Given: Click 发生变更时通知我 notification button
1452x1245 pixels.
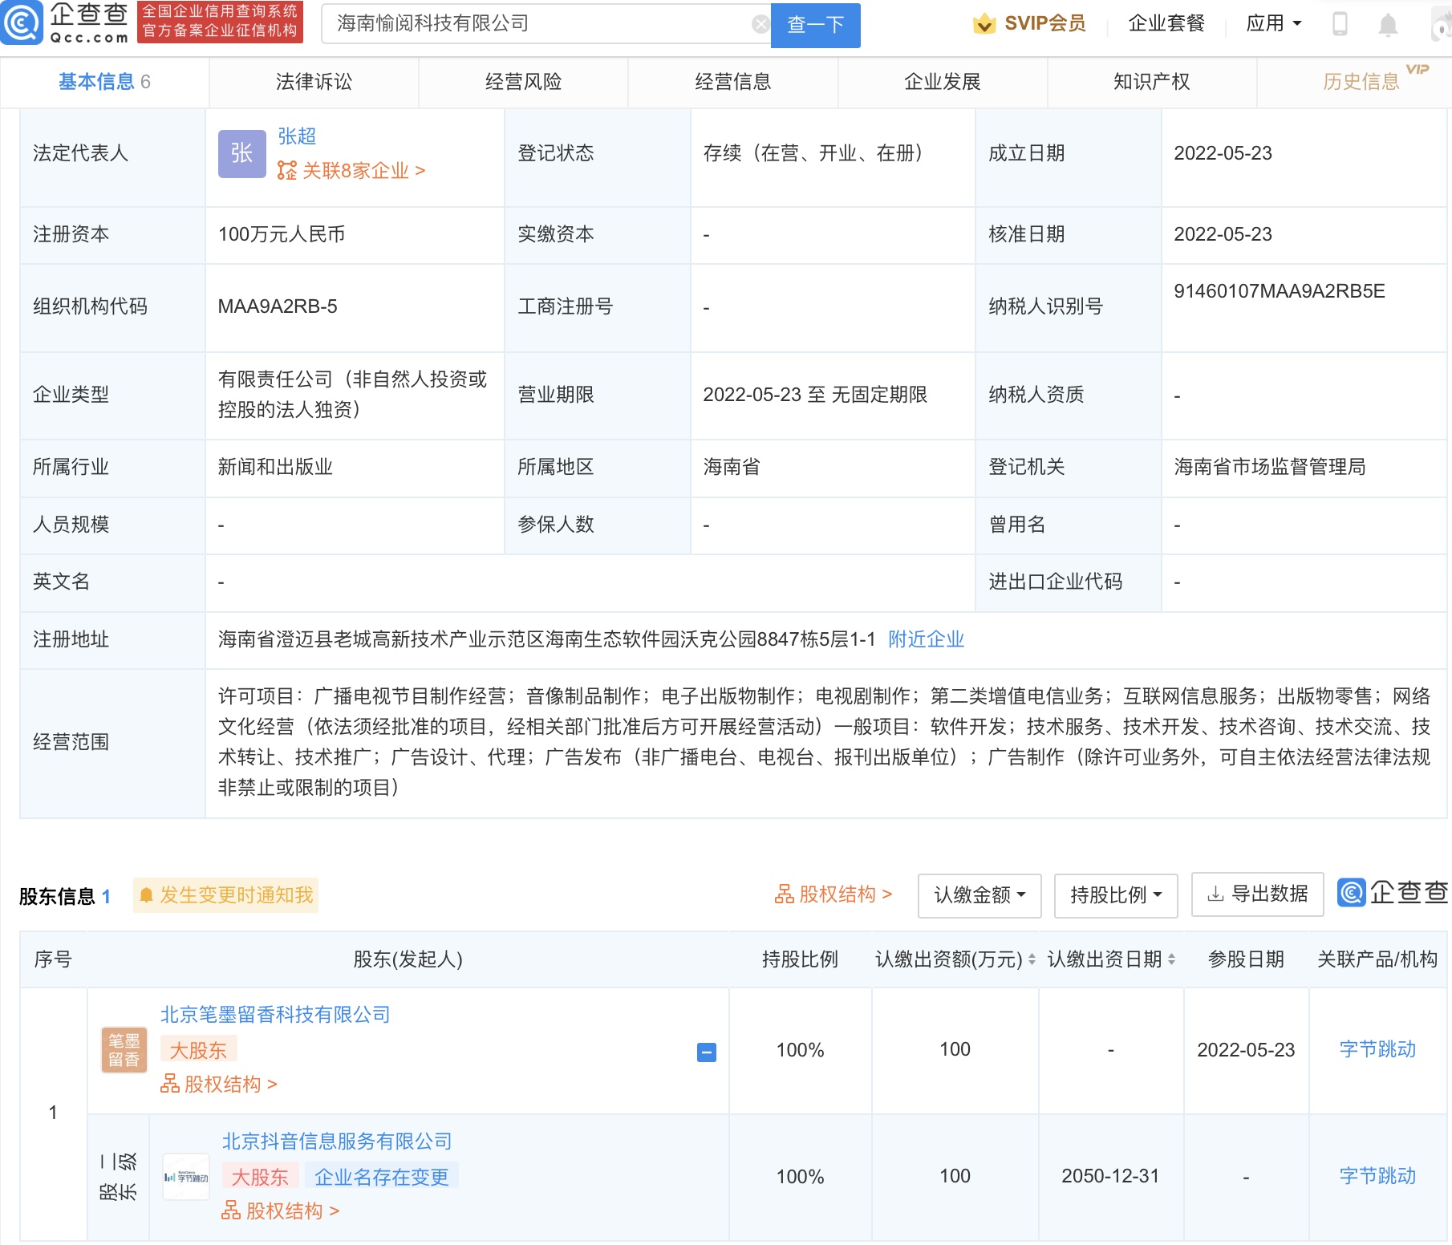Looking at the screenshot, I should pos(226,895).
